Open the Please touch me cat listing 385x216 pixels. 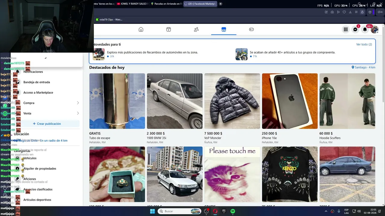pos(232,174)
